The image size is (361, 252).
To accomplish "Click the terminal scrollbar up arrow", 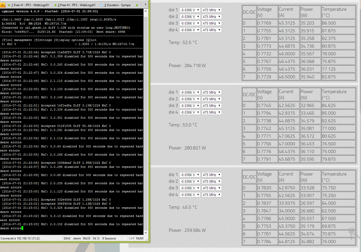I will coord(146,11).
